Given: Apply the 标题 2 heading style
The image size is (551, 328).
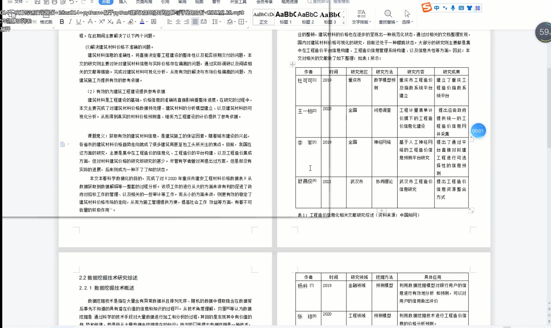Looking at the screenshot, I should pyautogui.click(x=308, y=18).
